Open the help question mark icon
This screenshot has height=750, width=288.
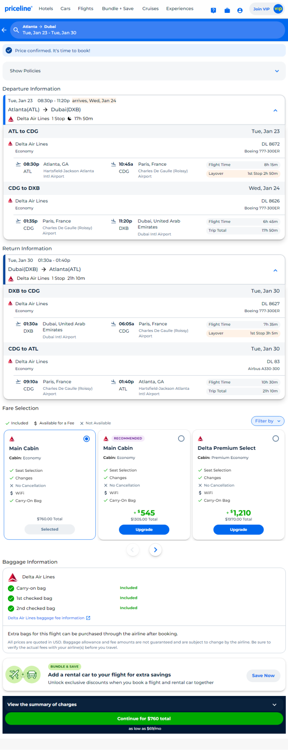(213, 10)
